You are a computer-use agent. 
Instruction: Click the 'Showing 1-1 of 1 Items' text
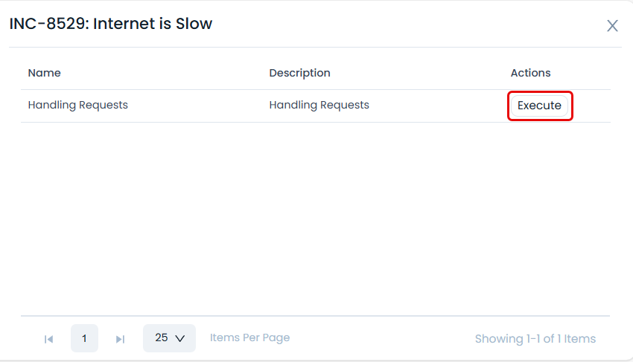535,339
